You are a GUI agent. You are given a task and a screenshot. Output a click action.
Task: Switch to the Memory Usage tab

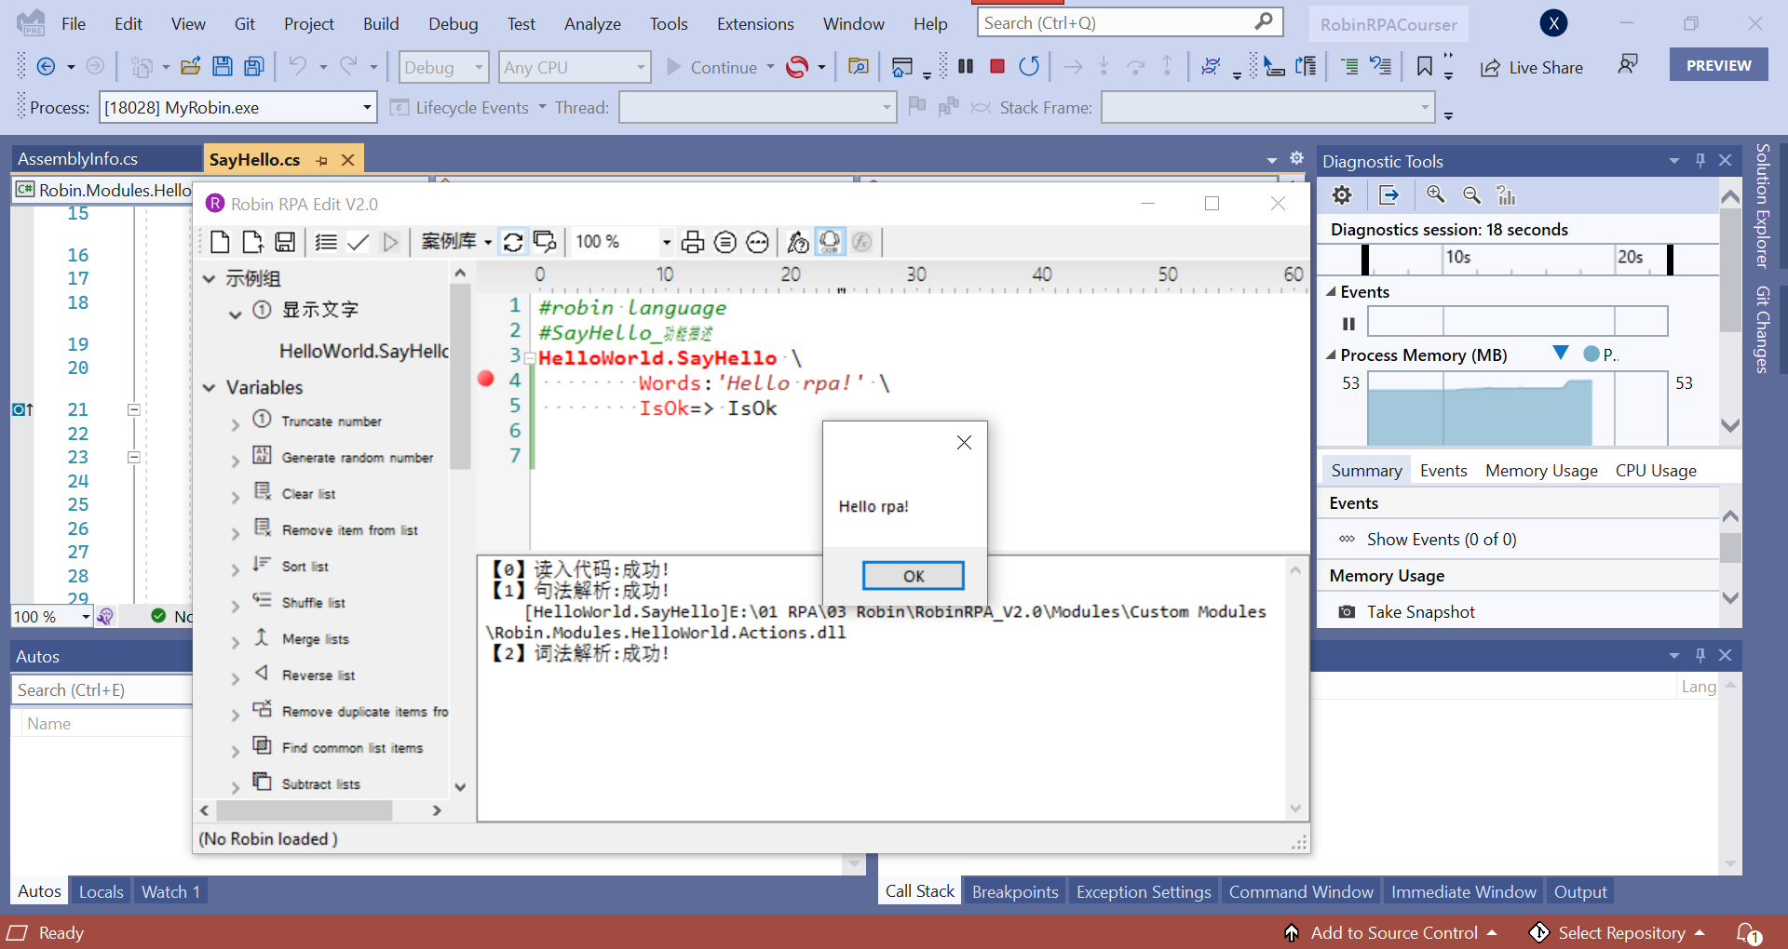[x=1541, y=470]
